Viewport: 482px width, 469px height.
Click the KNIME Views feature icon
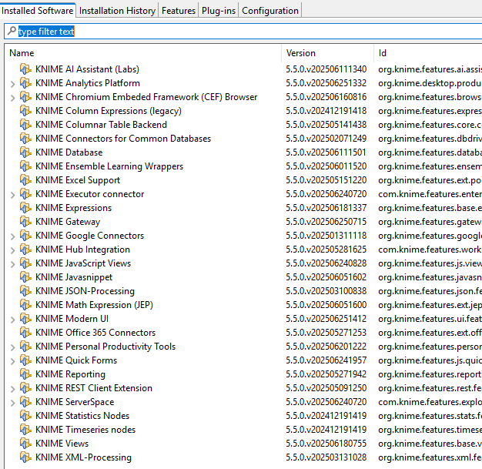coord(25,443)
